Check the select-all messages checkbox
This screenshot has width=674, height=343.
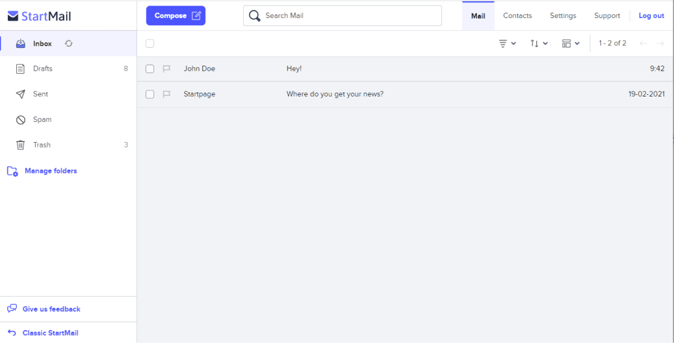[x=149, y=43]
